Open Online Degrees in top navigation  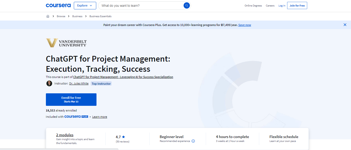[x=253, y=6]
